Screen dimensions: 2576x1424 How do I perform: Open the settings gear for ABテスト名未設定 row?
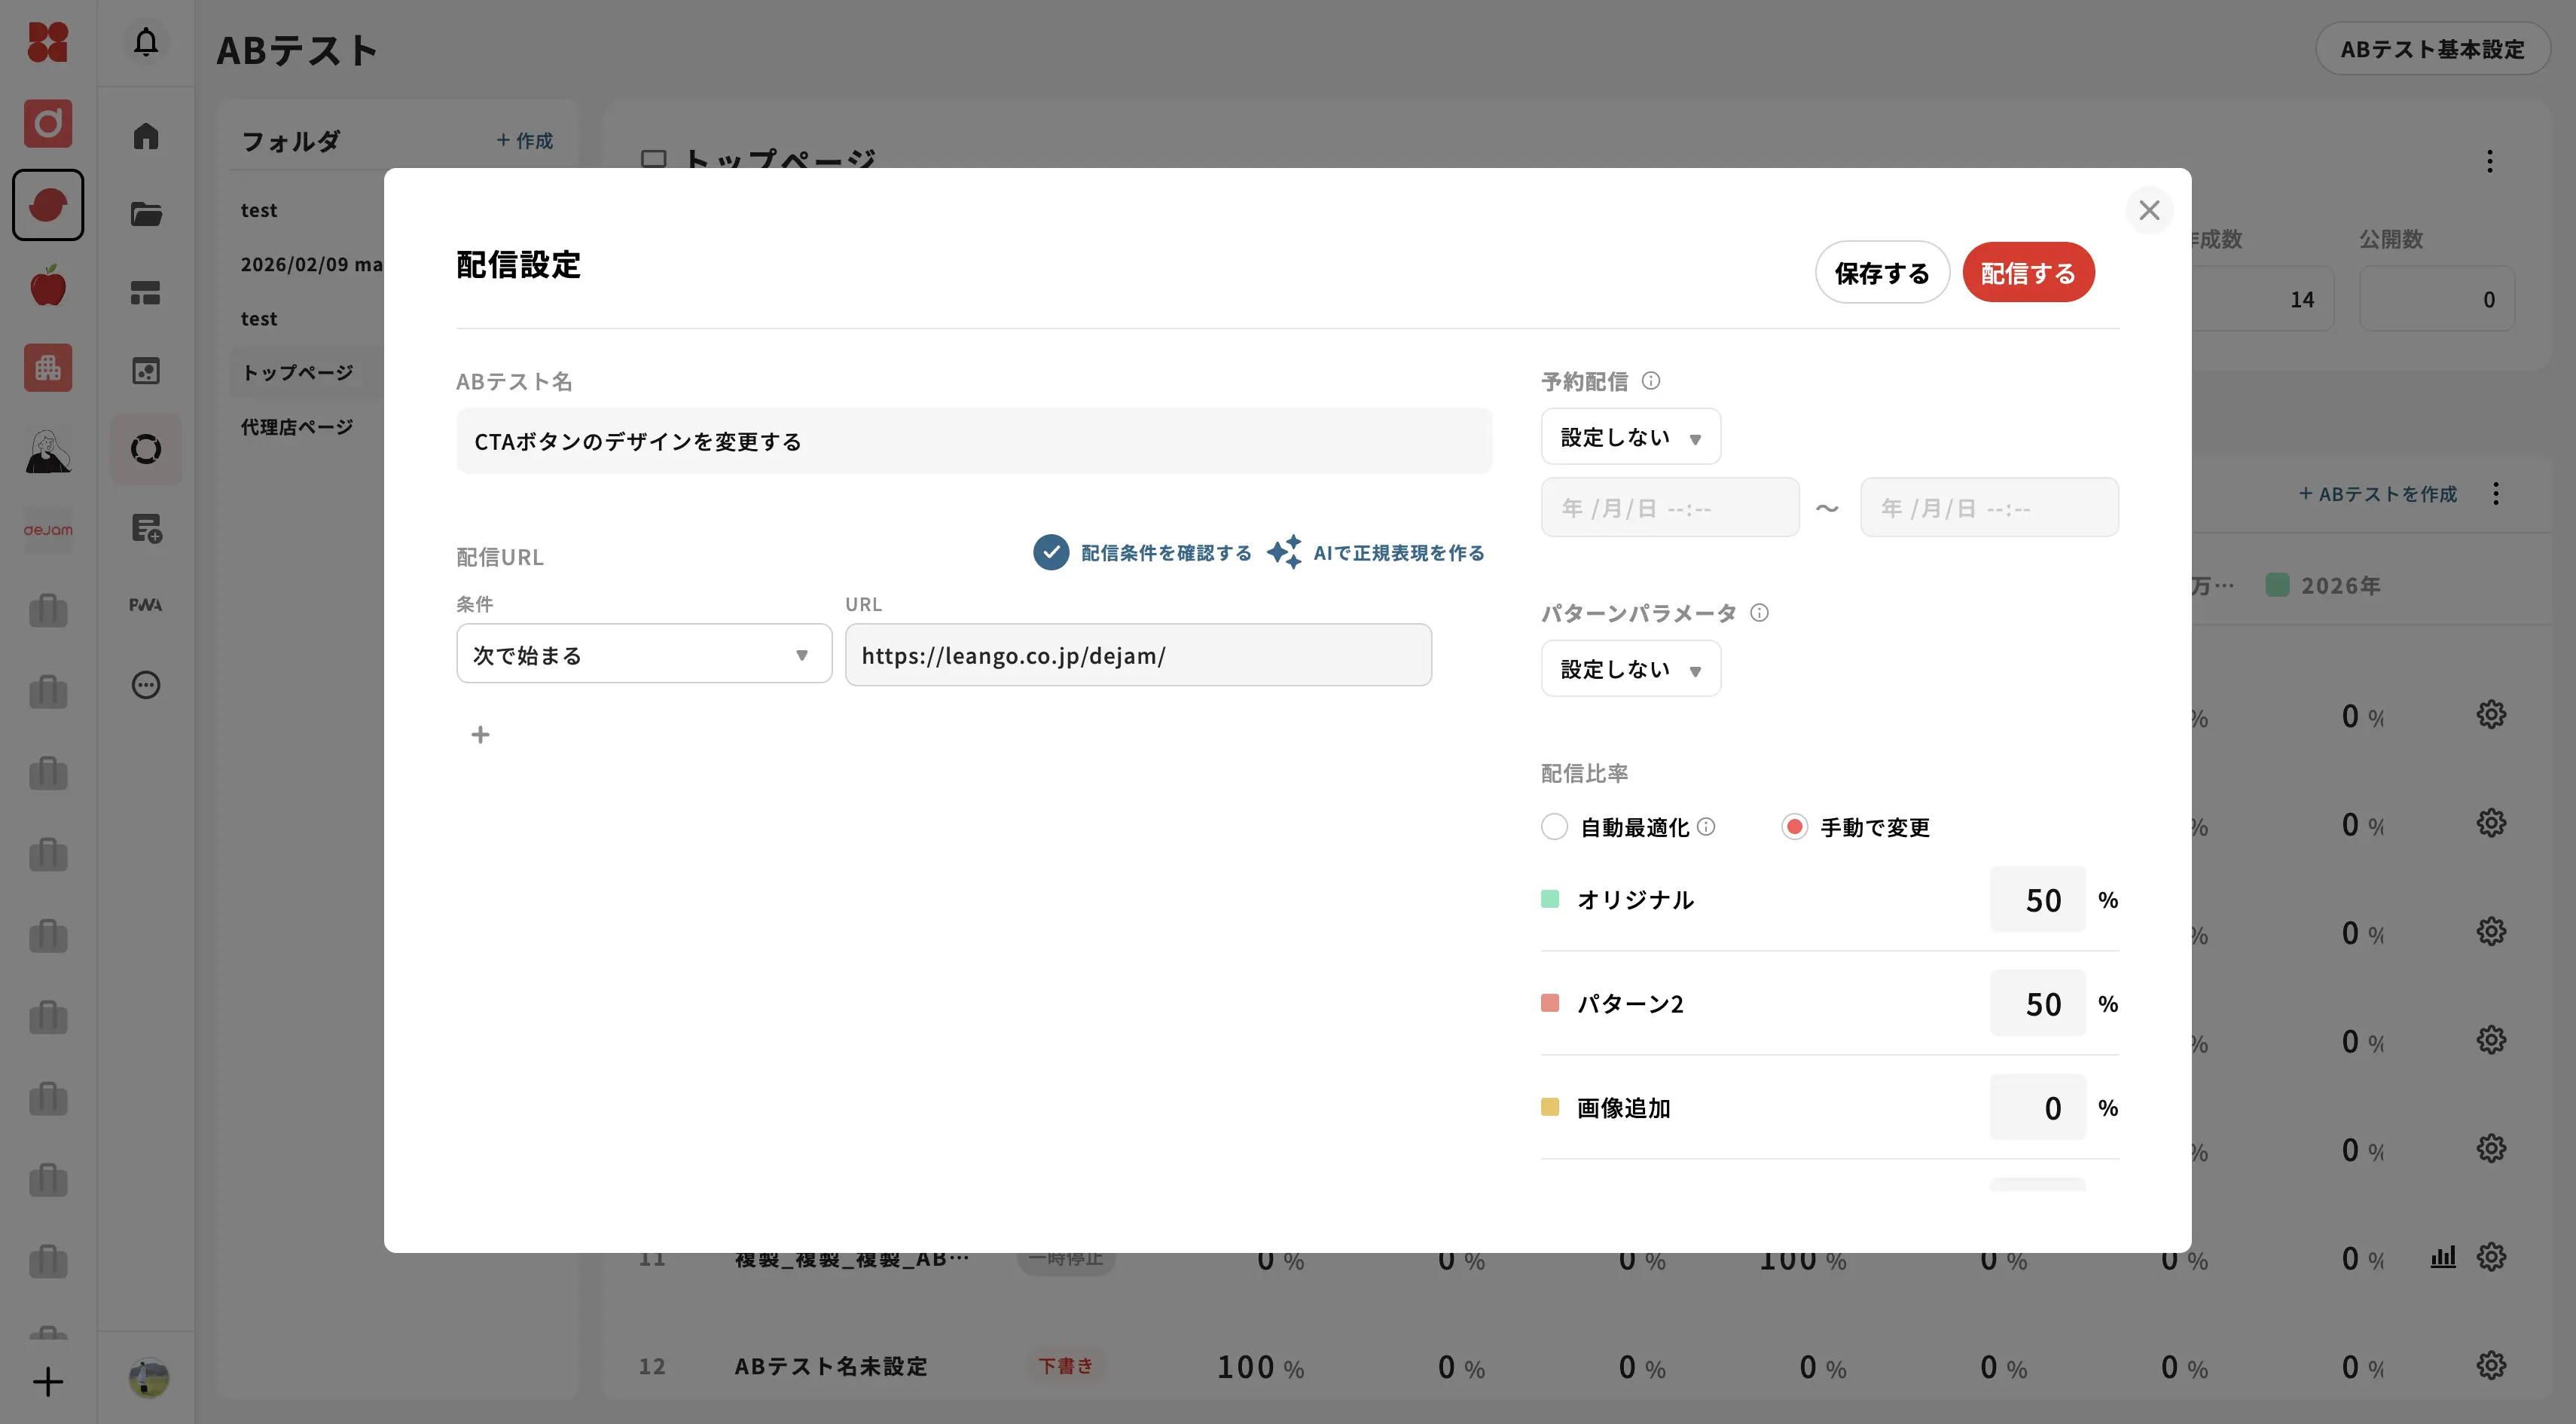click(x=2491, y=1365)
